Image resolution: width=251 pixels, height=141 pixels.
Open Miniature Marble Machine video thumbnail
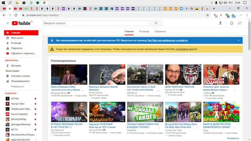point(107,74)
